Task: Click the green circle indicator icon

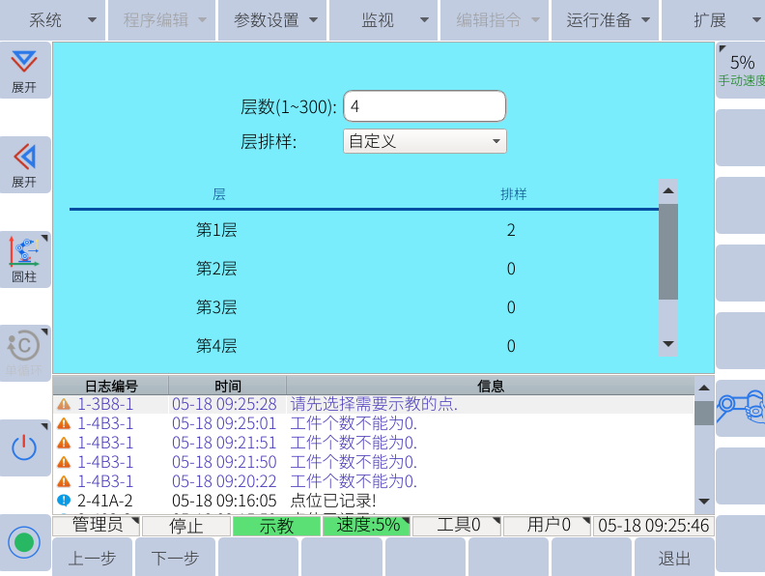Action: pos(24,542)
